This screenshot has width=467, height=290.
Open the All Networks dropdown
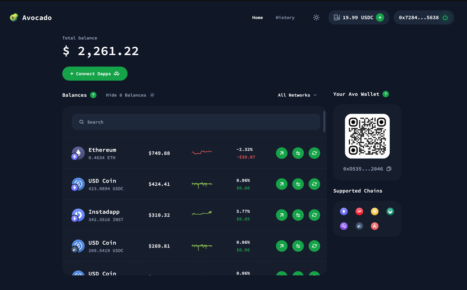297,95
